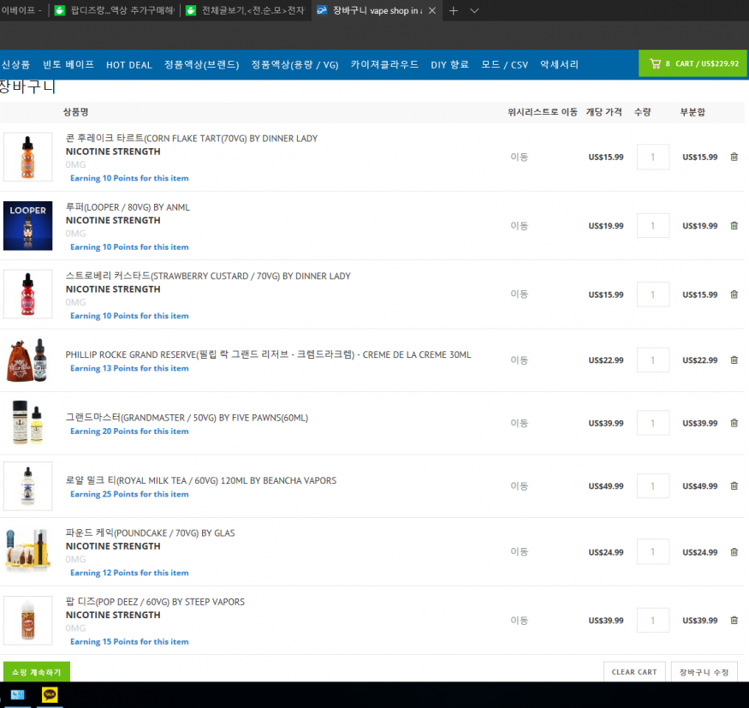This screenshot has height=708, width=749.
Task: Click quantity field for Pop Deez
Action: (653, 620)
